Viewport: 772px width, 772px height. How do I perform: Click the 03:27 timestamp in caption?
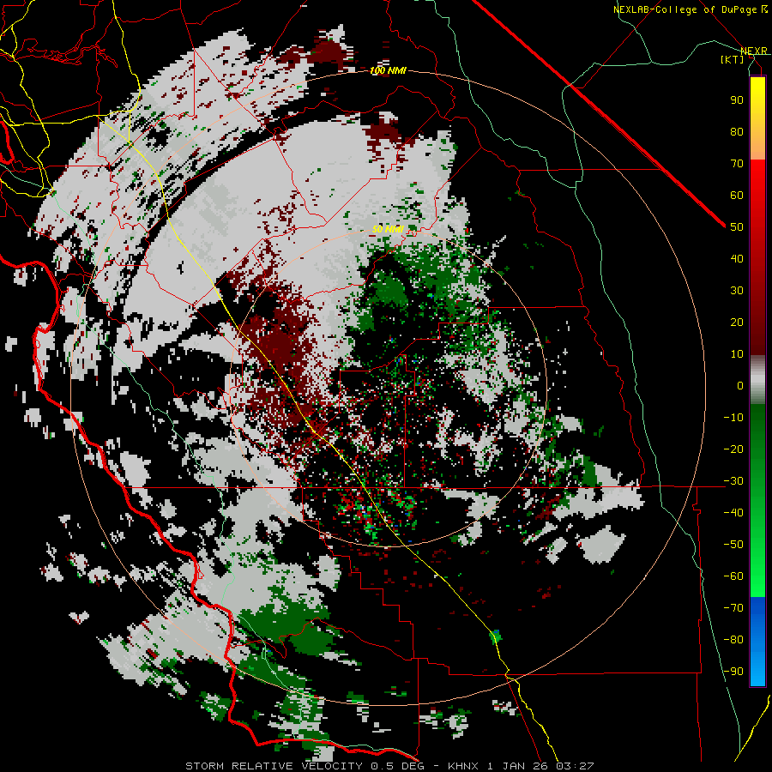[575, 766]
